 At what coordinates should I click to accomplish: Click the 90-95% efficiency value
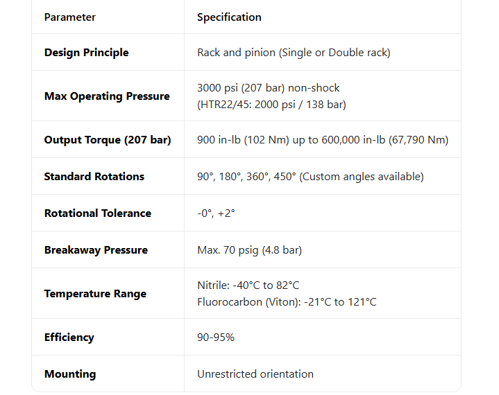coord(216,337)
